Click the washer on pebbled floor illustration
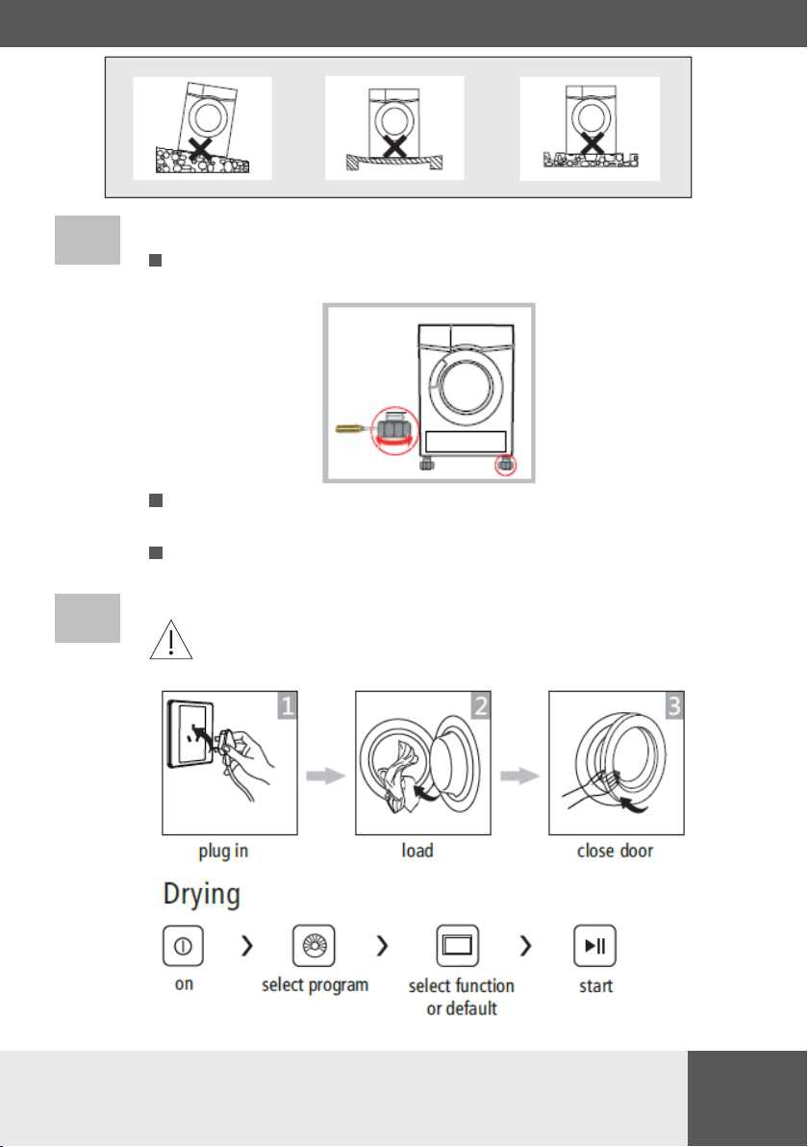 click(590, 129)
